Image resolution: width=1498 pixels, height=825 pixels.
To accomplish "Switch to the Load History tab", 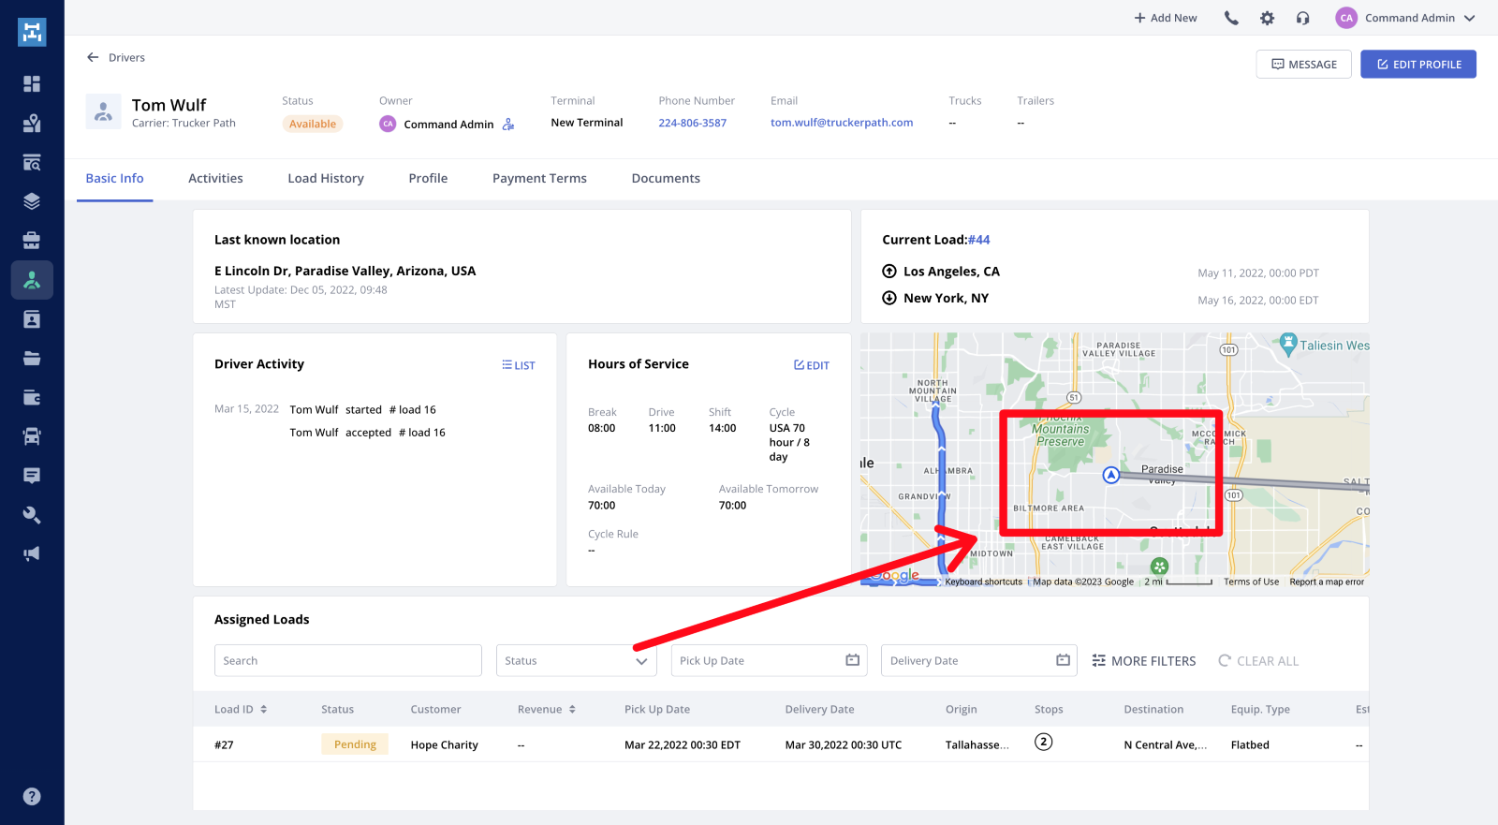I will [326, 178].
